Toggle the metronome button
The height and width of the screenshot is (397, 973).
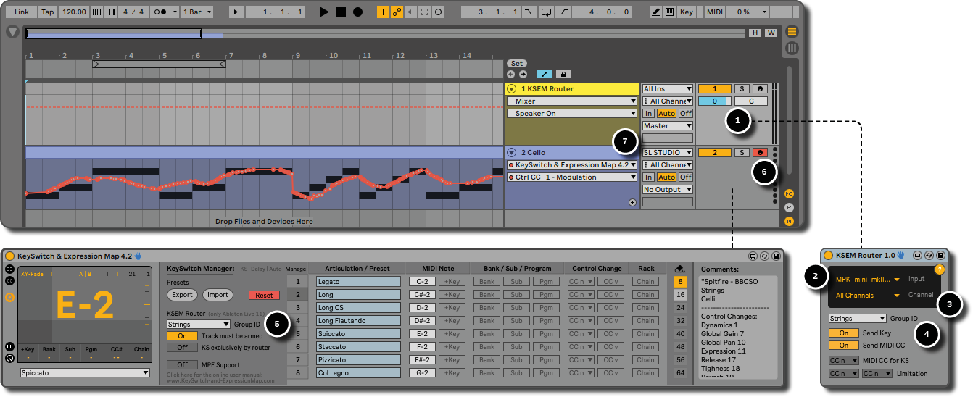pos(161,12)
